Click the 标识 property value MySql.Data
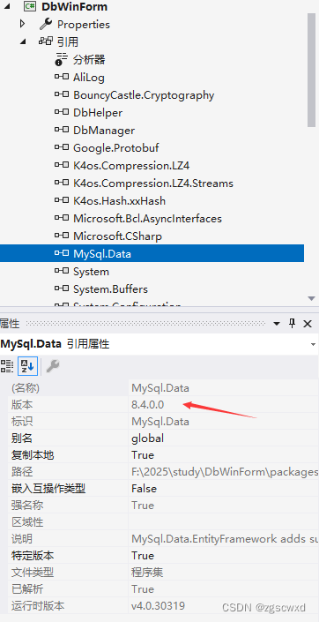 pyautogui.click(x=160, y=421)
